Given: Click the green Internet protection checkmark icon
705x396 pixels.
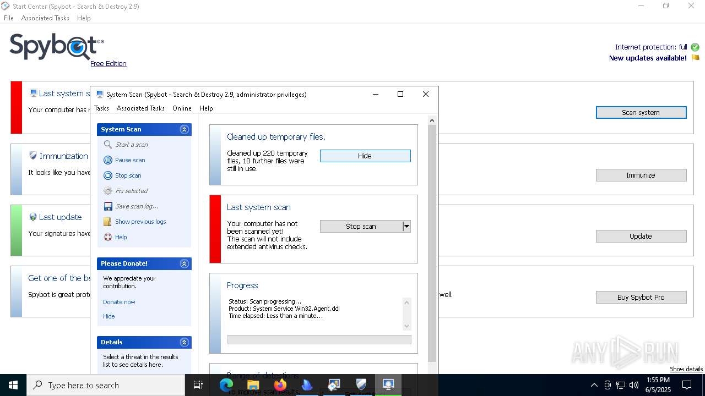Looking at the screenshot, I should point(695,47).
